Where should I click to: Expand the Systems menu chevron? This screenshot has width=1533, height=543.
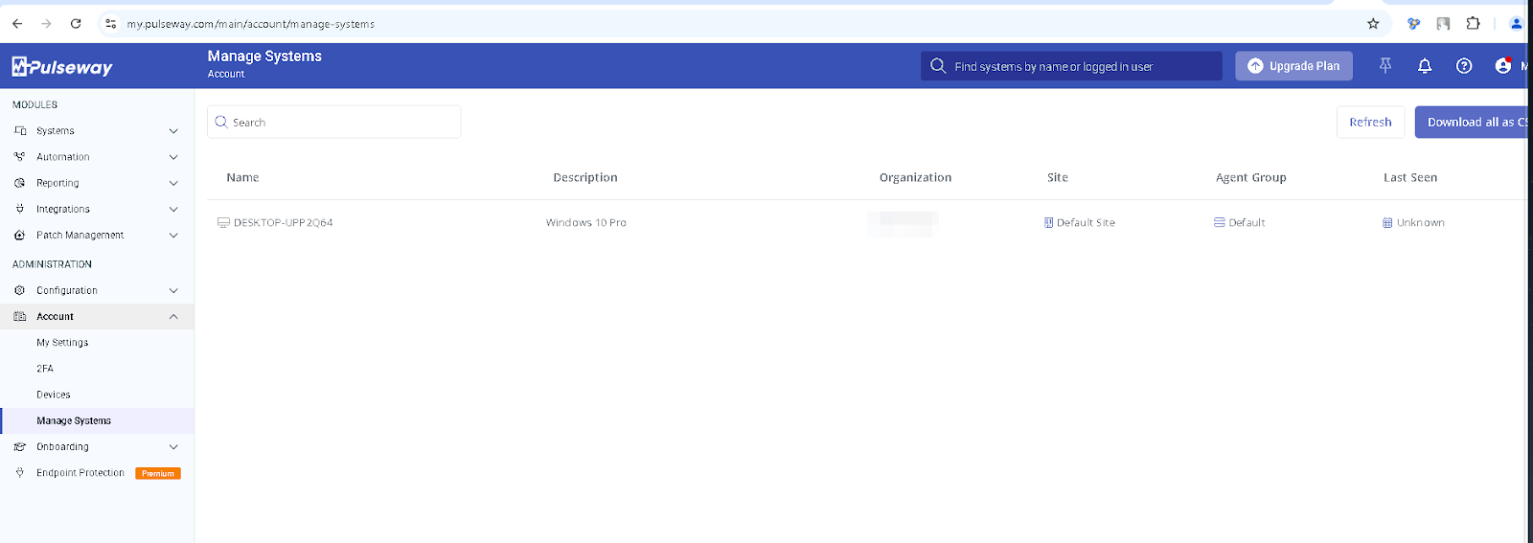(173, 130)
